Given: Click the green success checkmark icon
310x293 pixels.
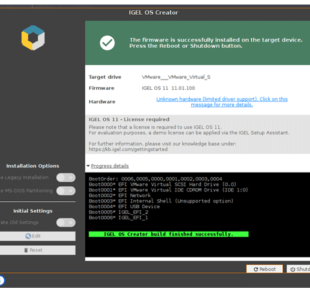Looking at the screenshot, I should (x=107, y=43).
